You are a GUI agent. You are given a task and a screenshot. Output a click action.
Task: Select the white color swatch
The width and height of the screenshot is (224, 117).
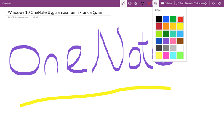tap(180, 48)
